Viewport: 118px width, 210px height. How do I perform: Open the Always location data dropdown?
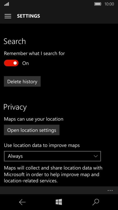point(53,156)
